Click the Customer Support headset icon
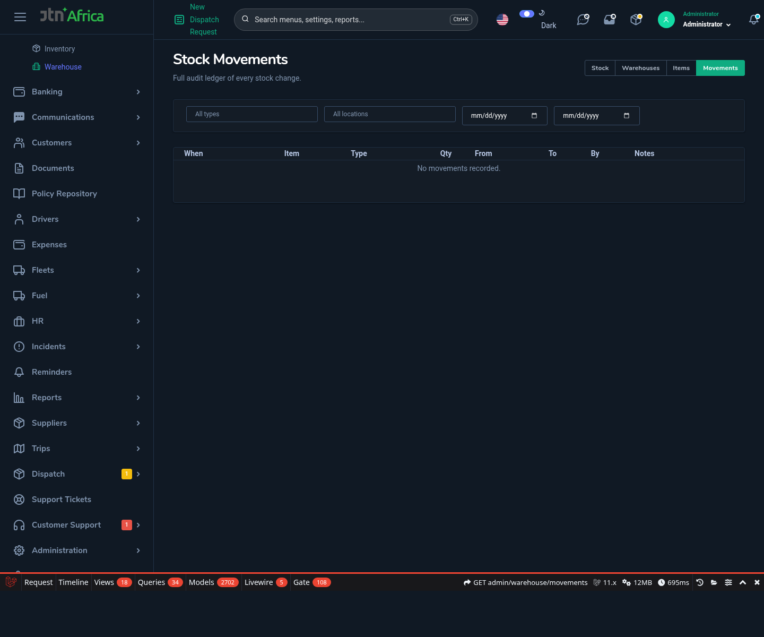Viewport: 764px width, 637px height. tap(19, 525)
